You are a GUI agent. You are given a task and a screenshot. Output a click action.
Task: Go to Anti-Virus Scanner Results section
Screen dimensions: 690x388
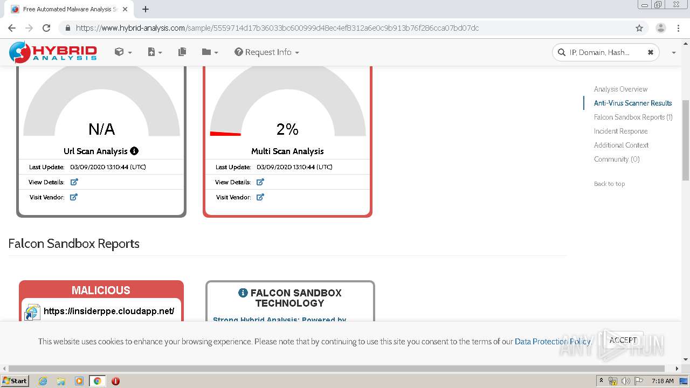[633, 103]
